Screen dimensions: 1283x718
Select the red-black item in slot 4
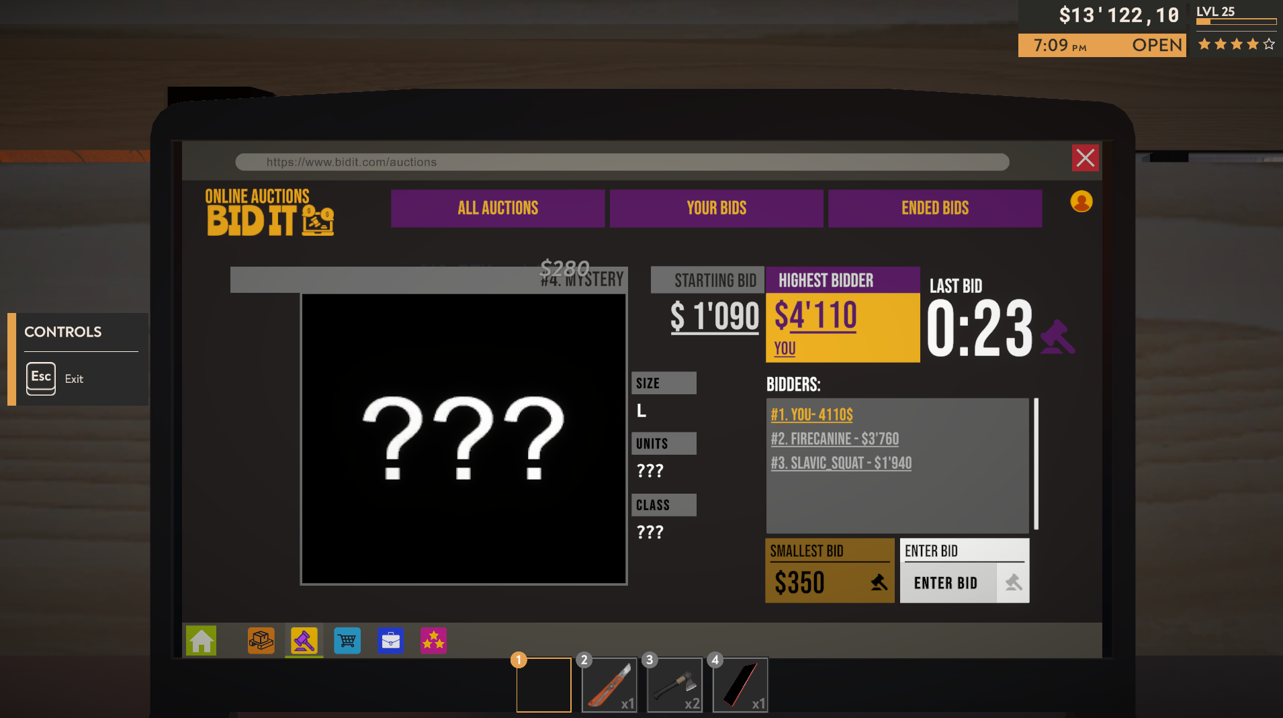click(x=740, y=684)
